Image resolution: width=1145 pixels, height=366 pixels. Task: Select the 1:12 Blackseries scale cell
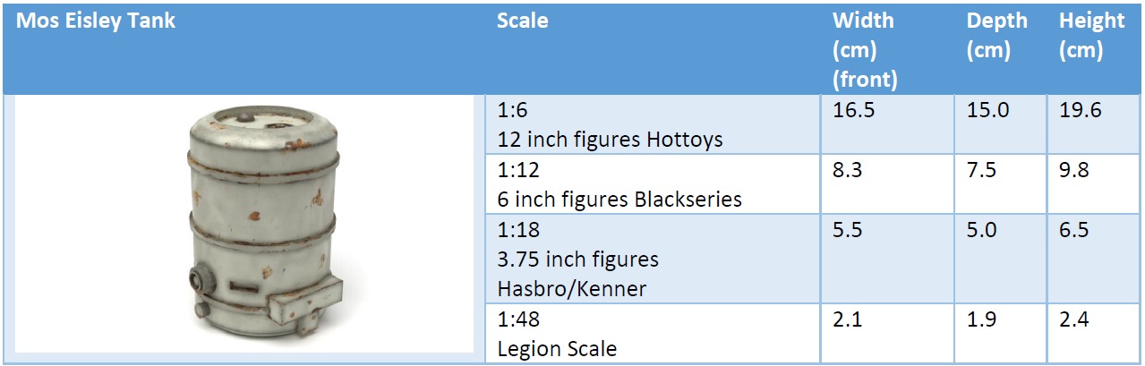(619, 184)
